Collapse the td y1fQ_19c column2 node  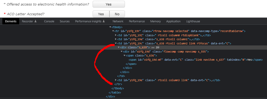[116, 43]
